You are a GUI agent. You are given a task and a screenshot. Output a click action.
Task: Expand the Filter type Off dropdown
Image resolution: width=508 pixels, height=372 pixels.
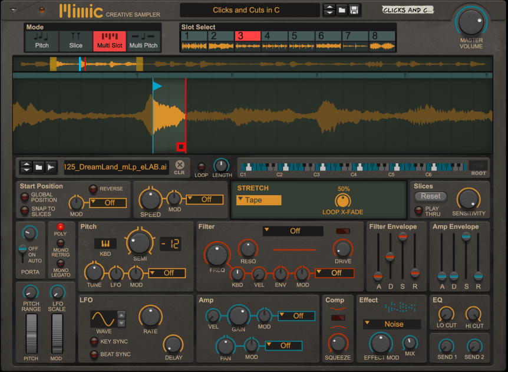[x=293, y=231]
